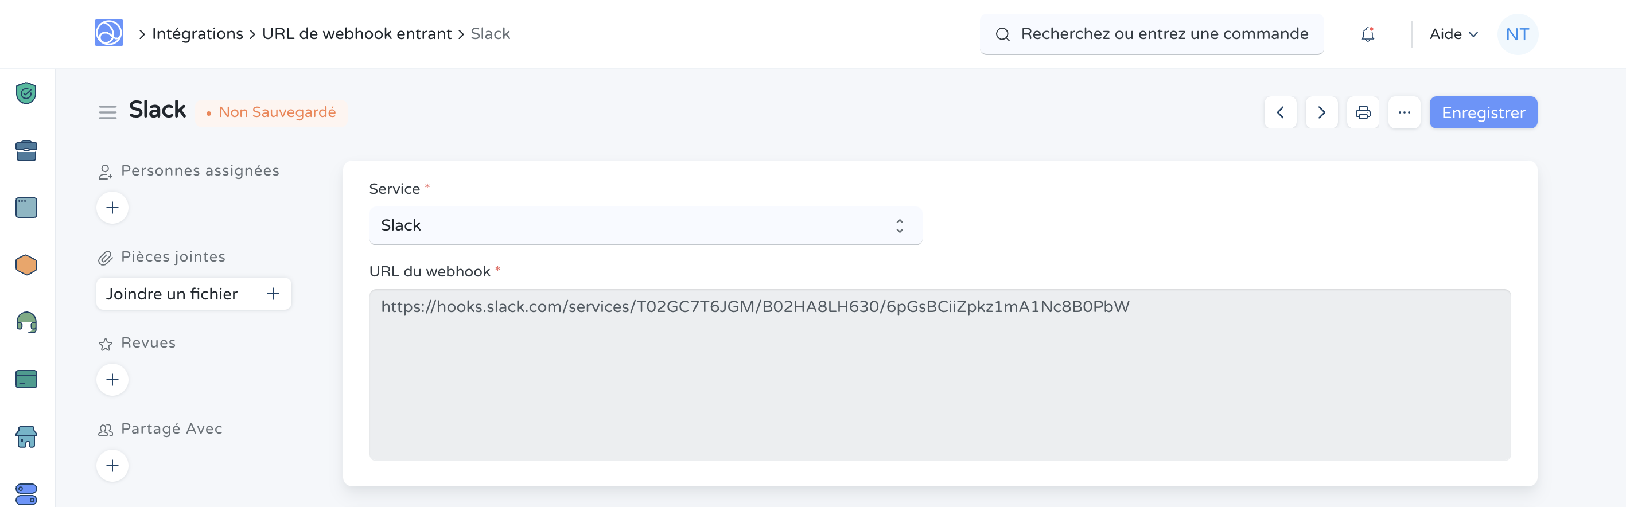Open the headset support icon

click(x=25, y=322)
